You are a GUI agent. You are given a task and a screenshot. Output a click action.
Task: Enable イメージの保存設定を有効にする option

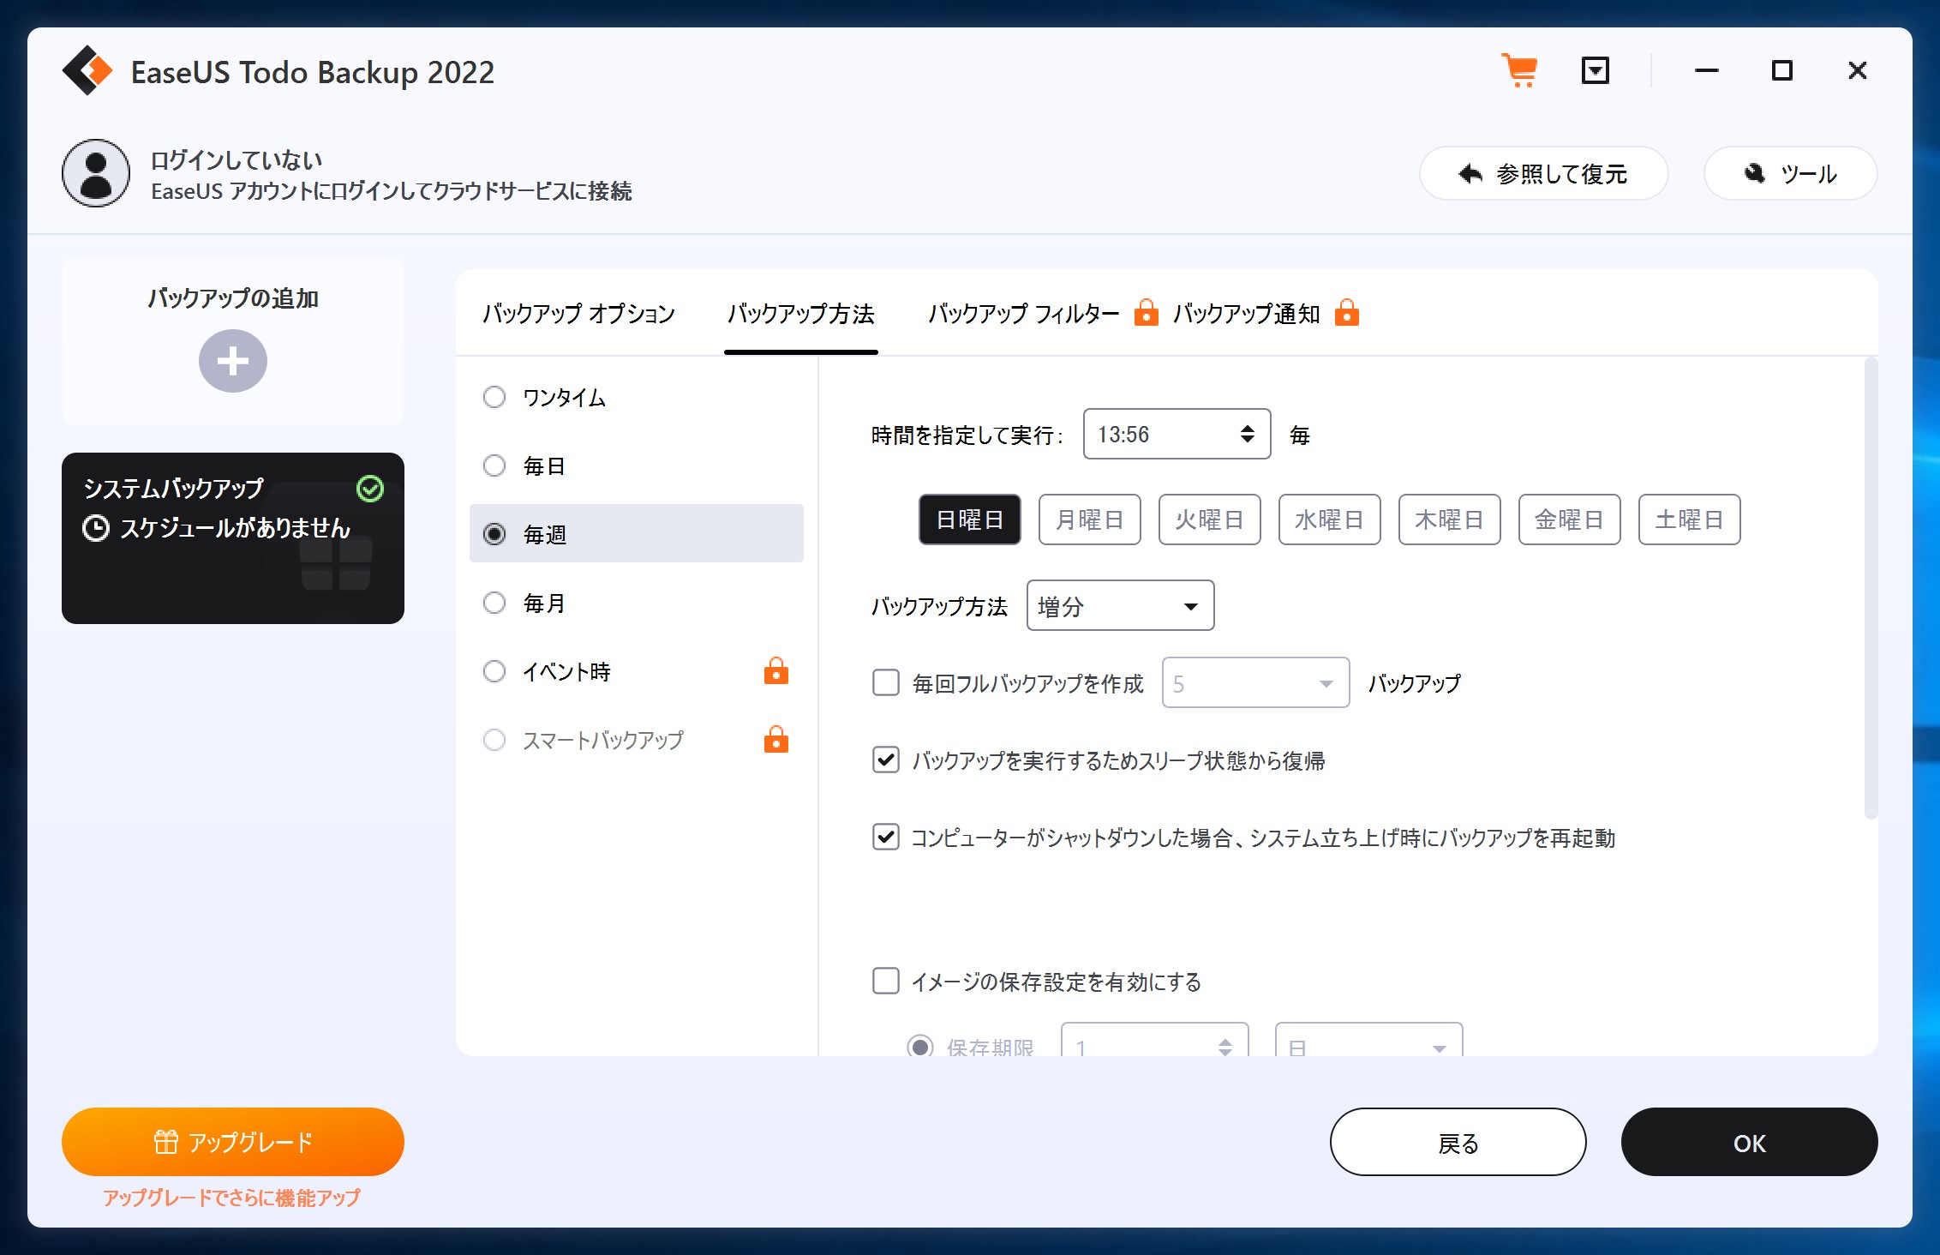pos(885,982)
